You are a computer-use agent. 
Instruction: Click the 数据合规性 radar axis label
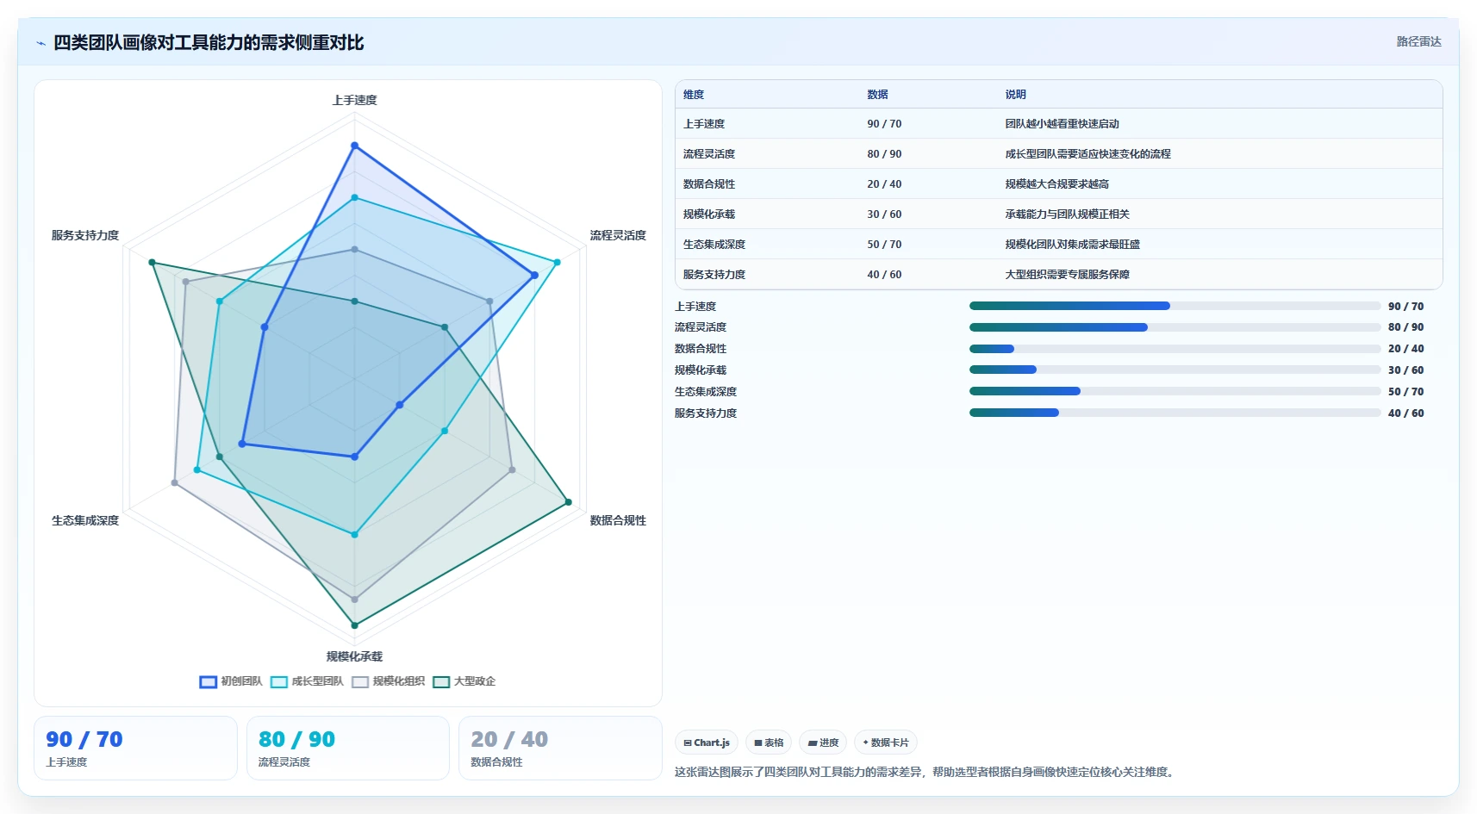pos(618,520)
